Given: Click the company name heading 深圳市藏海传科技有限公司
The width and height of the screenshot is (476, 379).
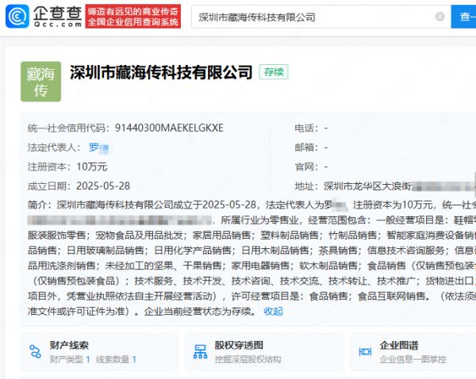Looking at the screenshot, I should pos(161,73).
